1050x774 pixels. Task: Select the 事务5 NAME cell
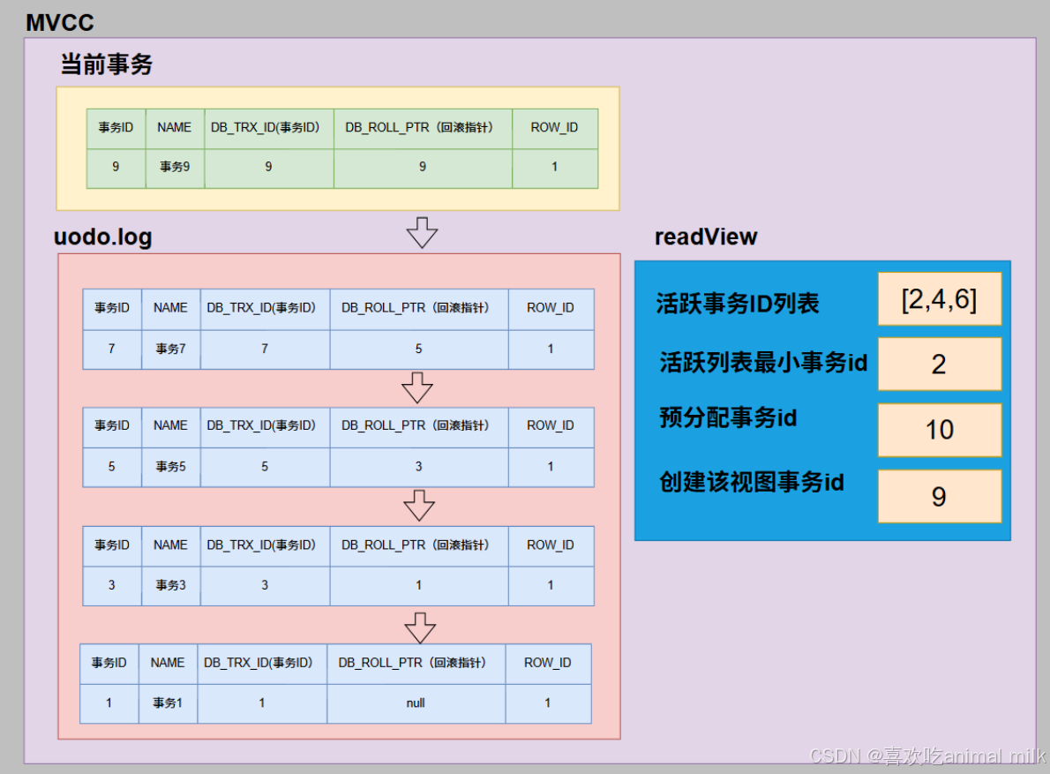169,467
